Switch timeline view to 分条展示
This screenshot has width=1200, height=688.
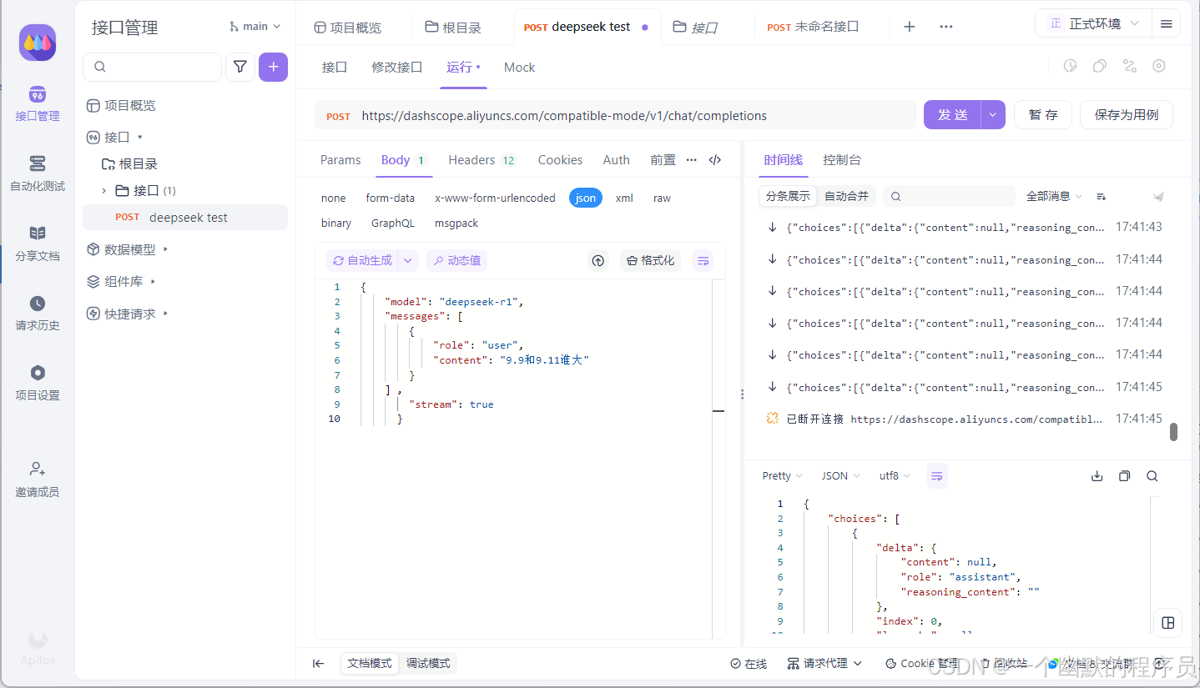[x=788, y=197]
